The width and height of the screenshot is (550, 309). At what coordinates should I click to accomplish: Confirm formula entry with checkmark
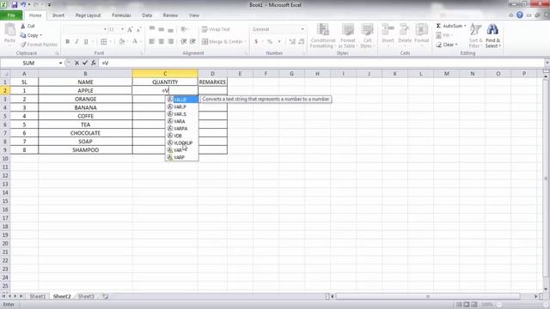coord(85,63)
